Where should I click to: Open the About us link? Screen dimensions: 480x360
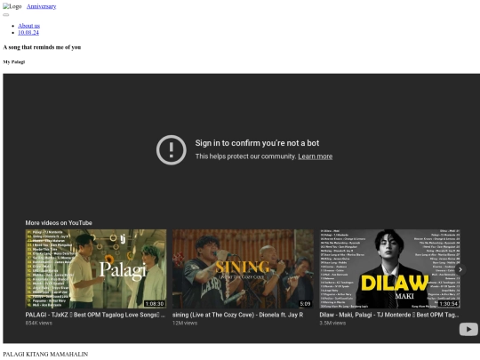click(28, 26)
